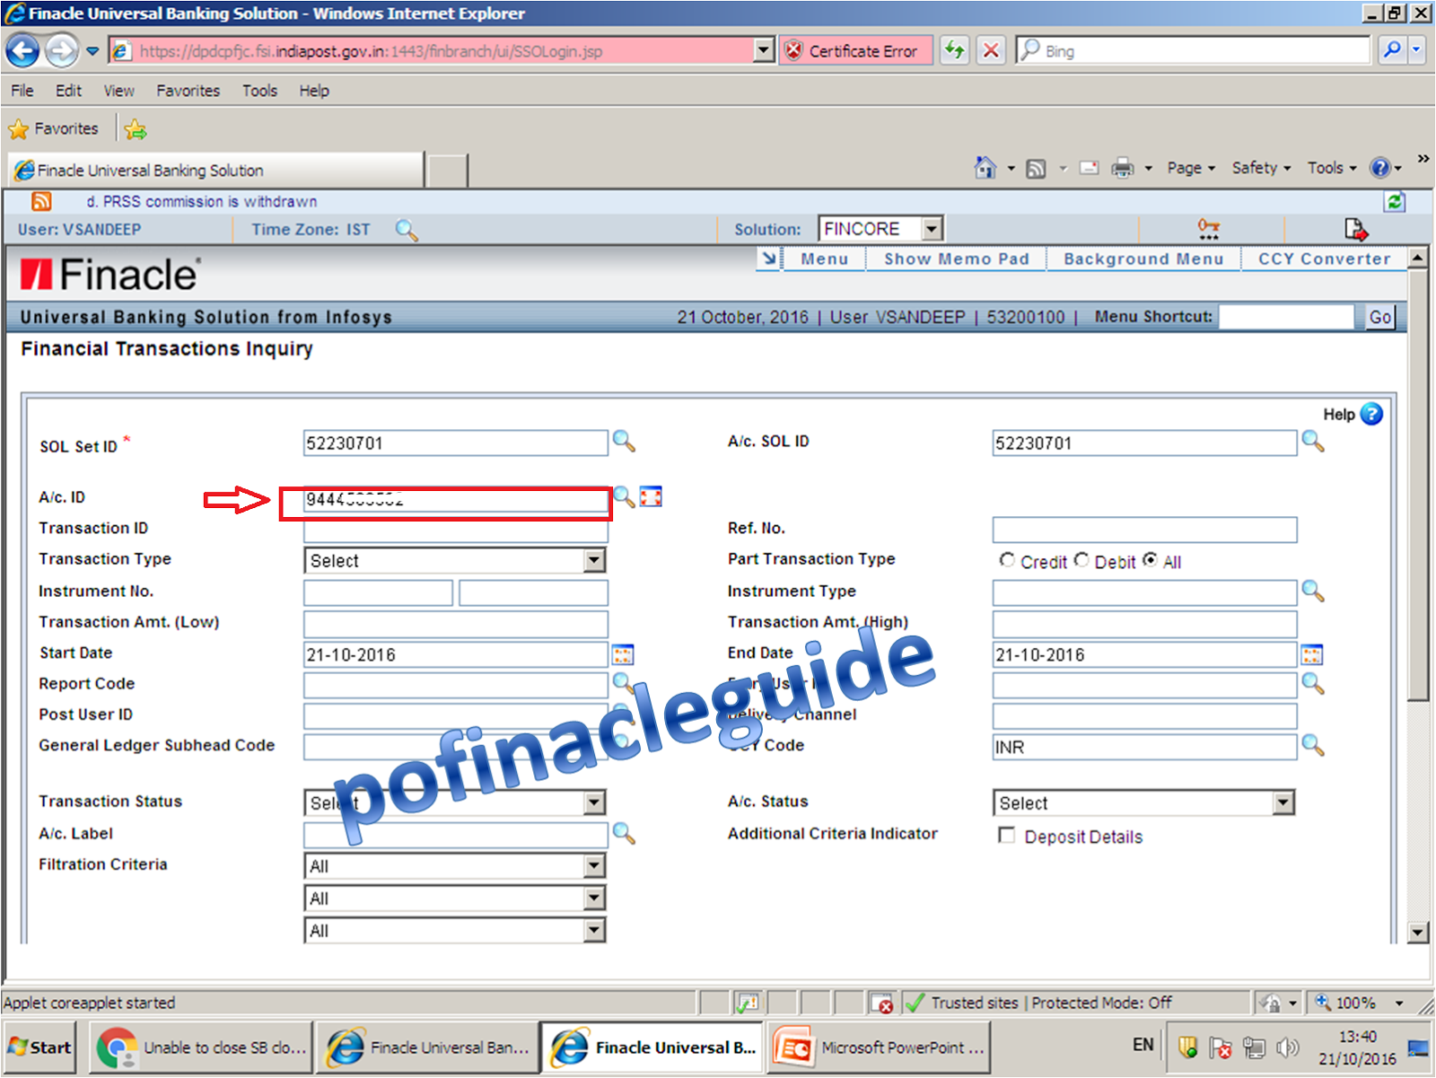Click the logout icon at top right
1436x1078 pixels.
1355,229
